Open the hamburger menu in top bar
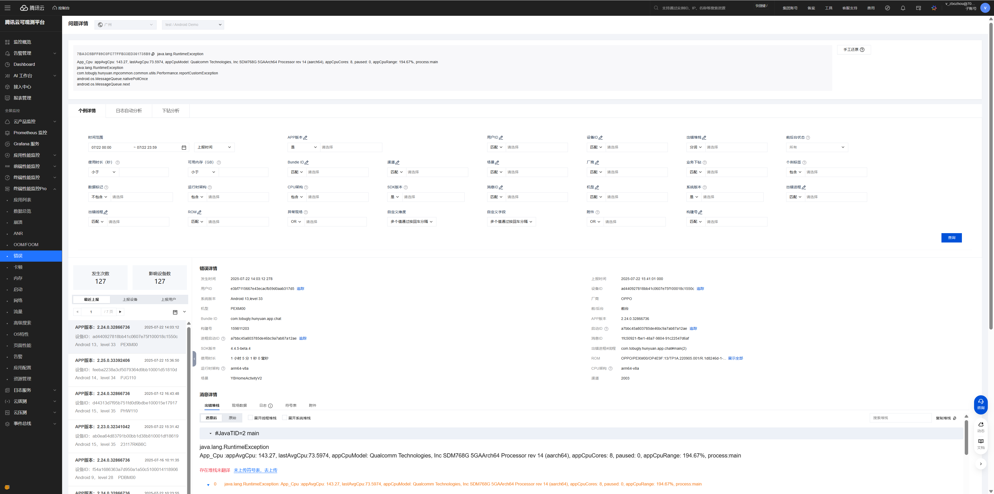Viewport: 994px width, 494px height. tap(7, 8)
